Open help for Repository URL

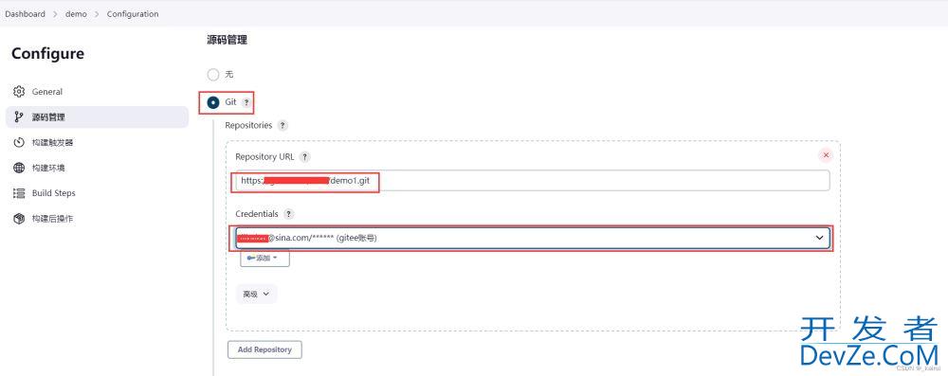[x=304, y=157]
